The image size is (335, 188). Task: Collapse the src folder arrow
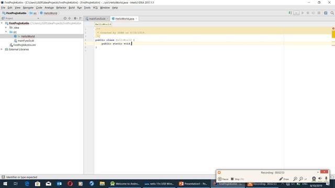pos(6,32)
